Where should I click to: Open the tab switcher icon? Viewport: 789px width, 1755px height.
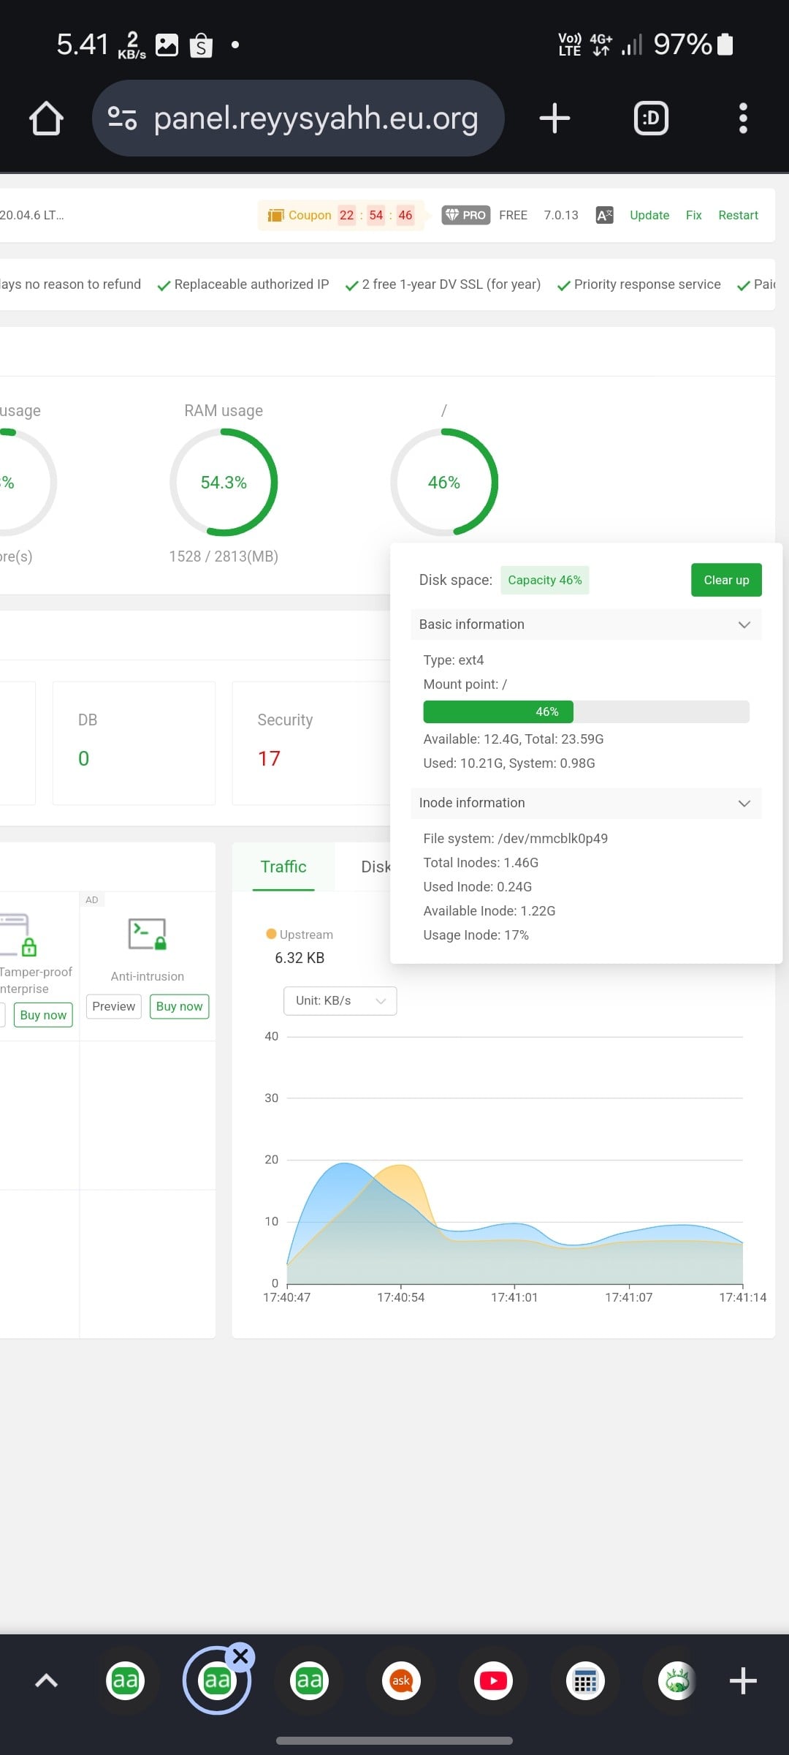(651, 118)
